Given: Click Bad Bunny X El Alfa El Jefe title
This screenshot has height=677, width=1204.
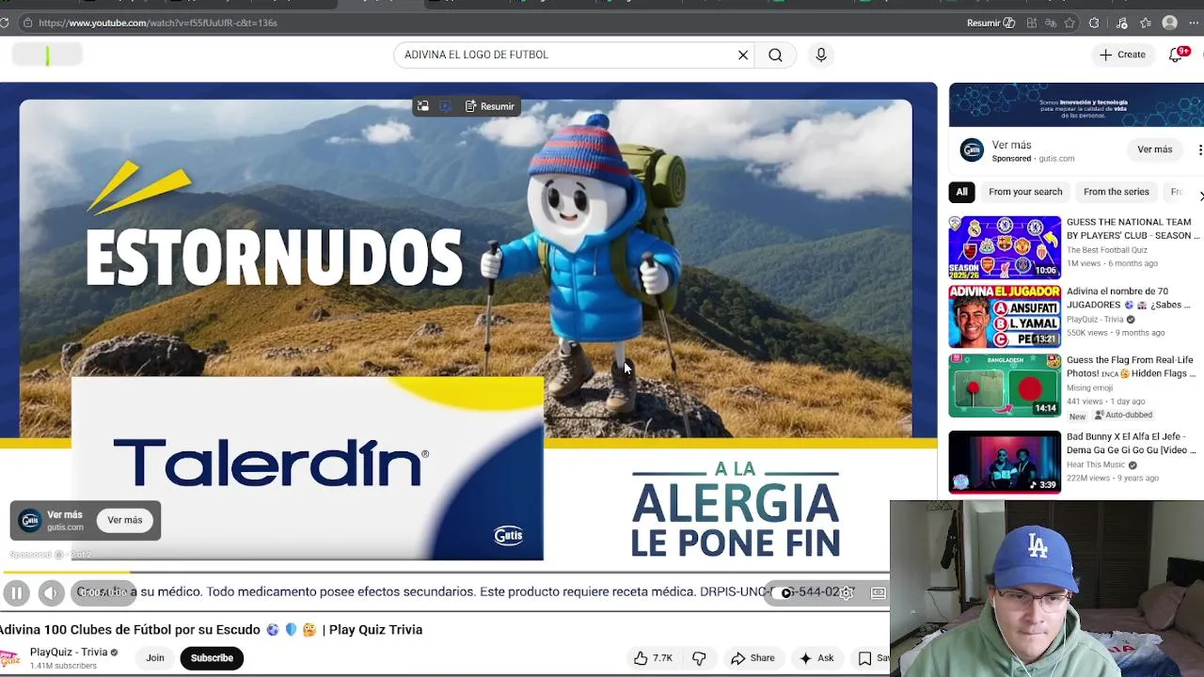Looking at the screenshot, I should point(1132,443).
